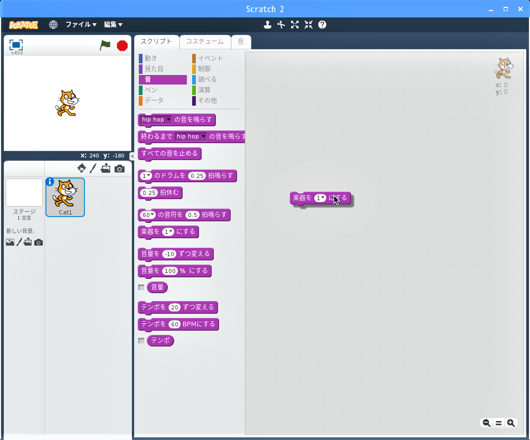Select the scissors delete tool
The width and height of the screenshot is (530, 440).
[281, 24]
